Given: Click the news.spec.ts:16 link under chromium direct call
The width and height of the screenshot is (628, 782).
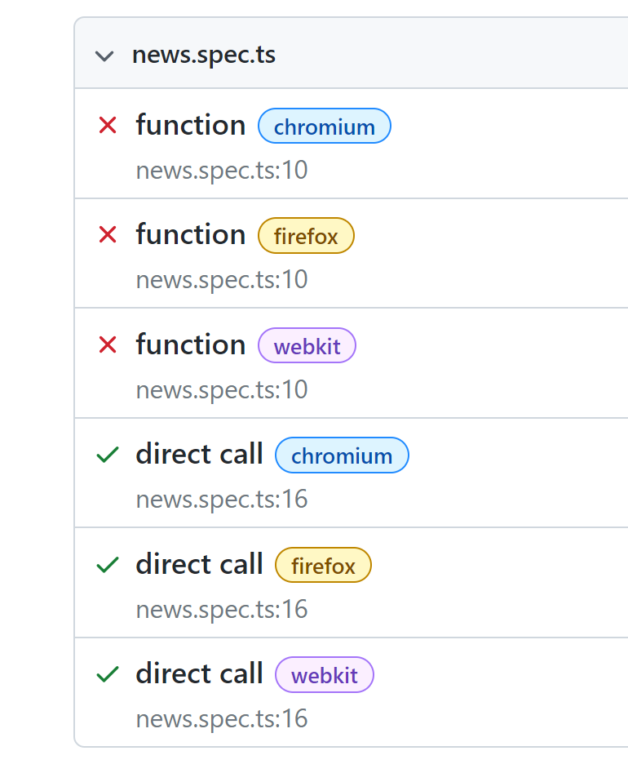Looking at the screenshot, I should tap(221, 499).
